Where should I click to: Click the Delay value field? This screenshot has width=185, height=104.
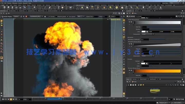click(105, 16)
